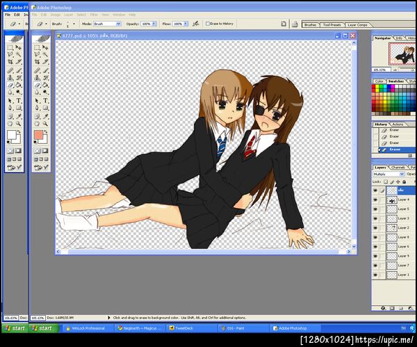Select the Rectangular Marquee tool beside salmon-swatch toolbox
This screenshot has height=347, width=417.
(37, 47)
